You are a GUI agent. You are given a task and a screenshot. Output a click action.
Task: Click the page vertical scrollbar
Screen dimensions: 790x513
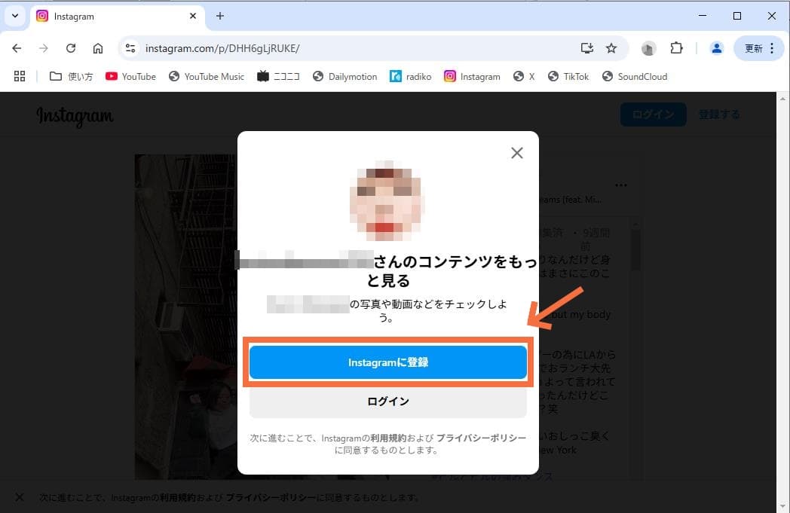(782, 302)
